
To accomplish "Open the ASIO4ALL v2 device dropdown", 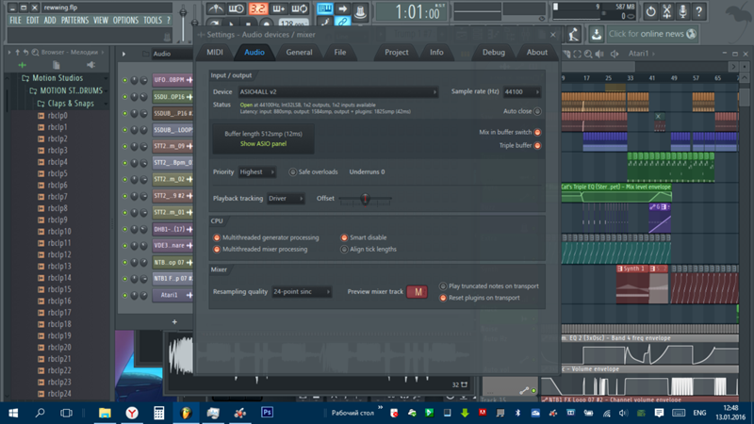I will coord(325,92).
